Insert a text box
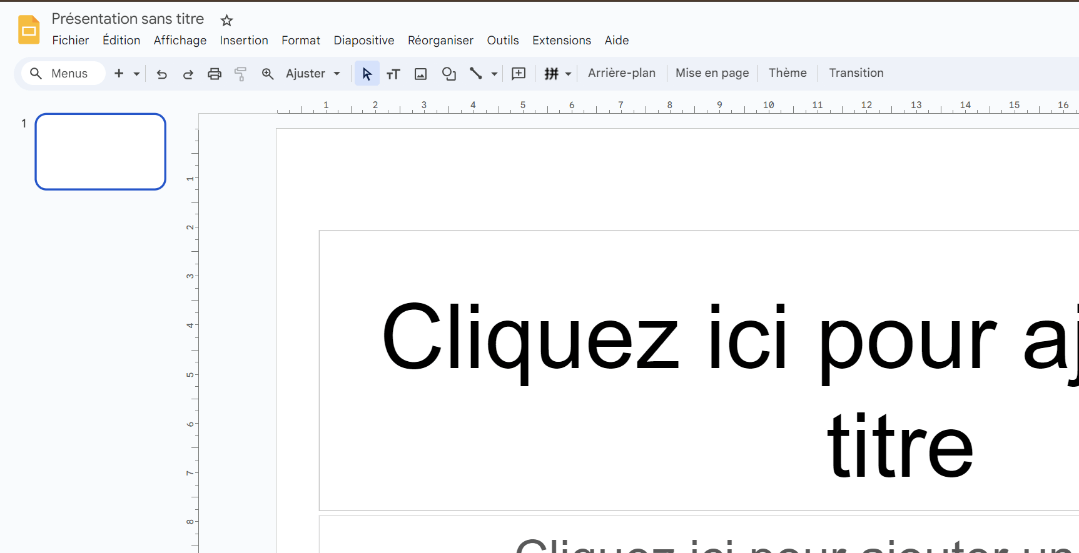Viewport: 1079px width, 553px height. [393, 74]
